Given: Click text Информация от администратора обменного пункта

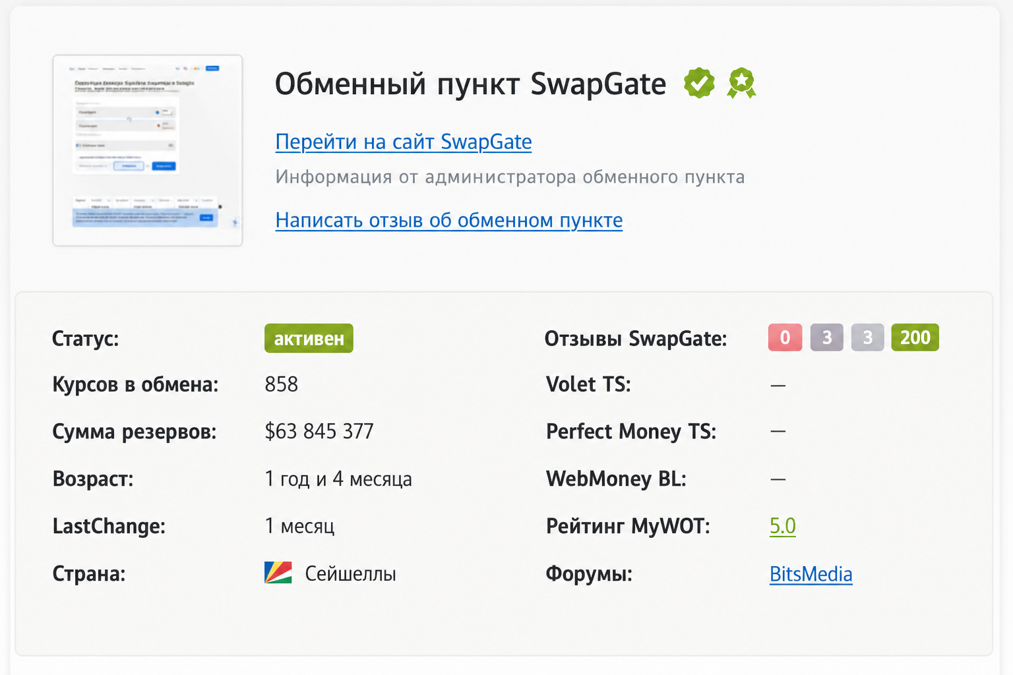Looking at the screenshot, I should click(x=510, y=177).
